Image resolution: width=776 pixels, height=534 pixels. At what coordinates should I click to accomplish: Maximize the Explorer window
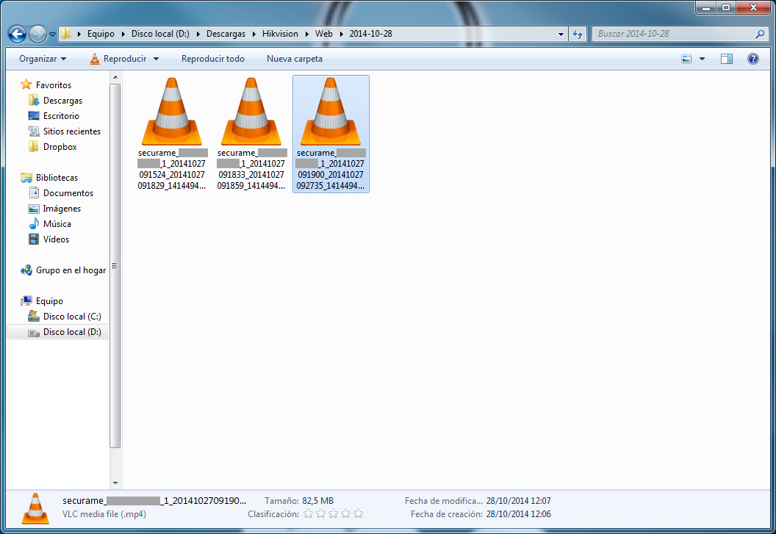725,7
